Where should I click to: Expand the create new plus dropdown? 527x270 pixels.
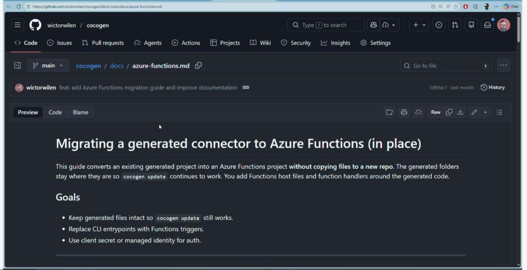[x=419, y=25]
